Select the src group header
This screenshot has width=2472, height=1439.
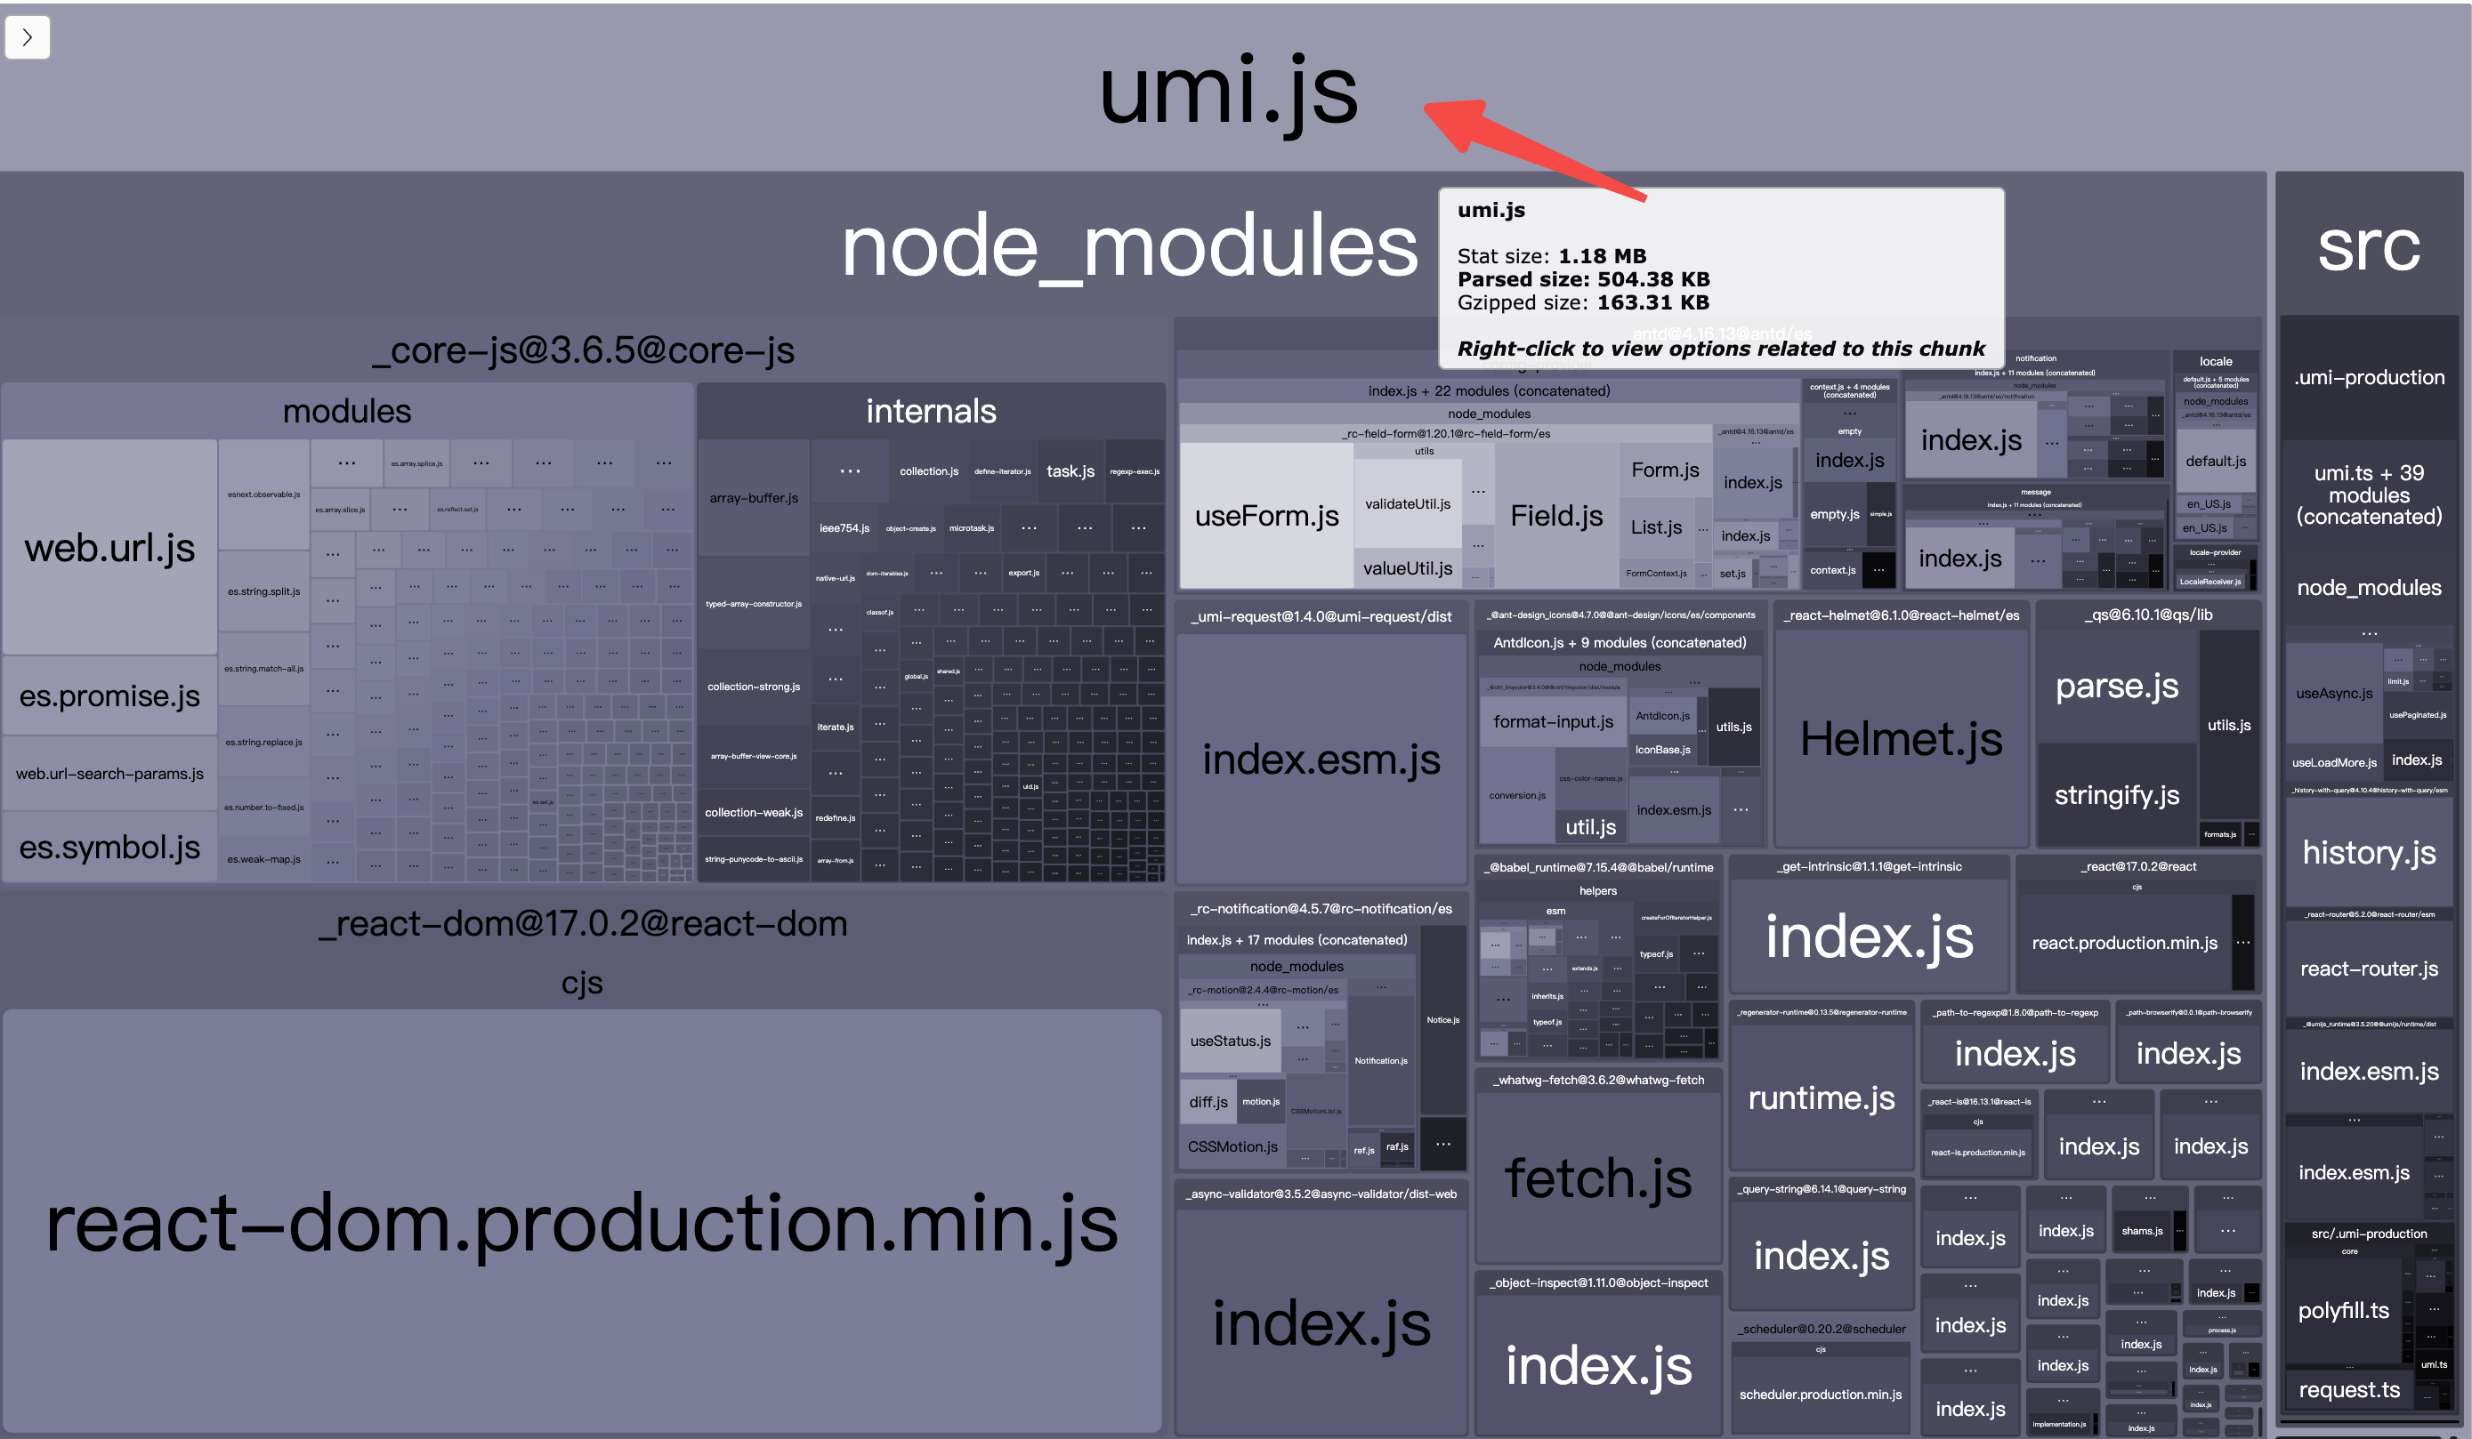(2368, 245)
